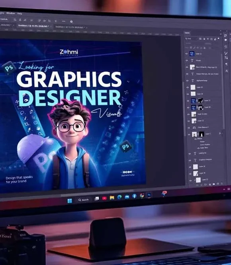Select the Inner Shadow effect entry

(x=205, y=145)
